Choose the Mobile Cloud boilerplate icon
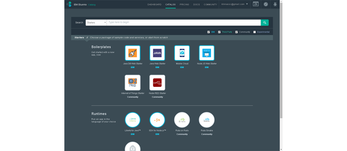Image resolution: width=347 pixels, height=151 pixels. (182, 53)
